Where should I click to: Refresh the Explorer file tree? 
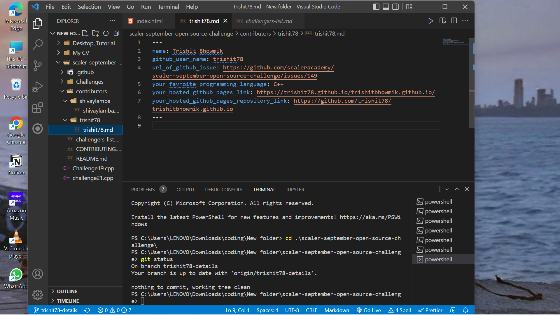[x=106, y=33]
